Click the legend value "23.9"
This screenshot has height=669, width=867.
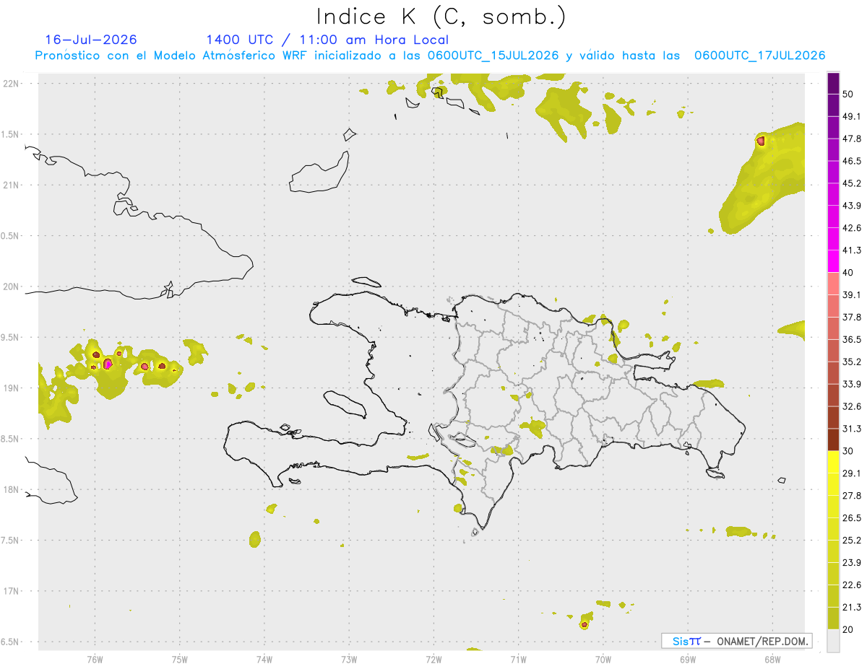point(852,562)
